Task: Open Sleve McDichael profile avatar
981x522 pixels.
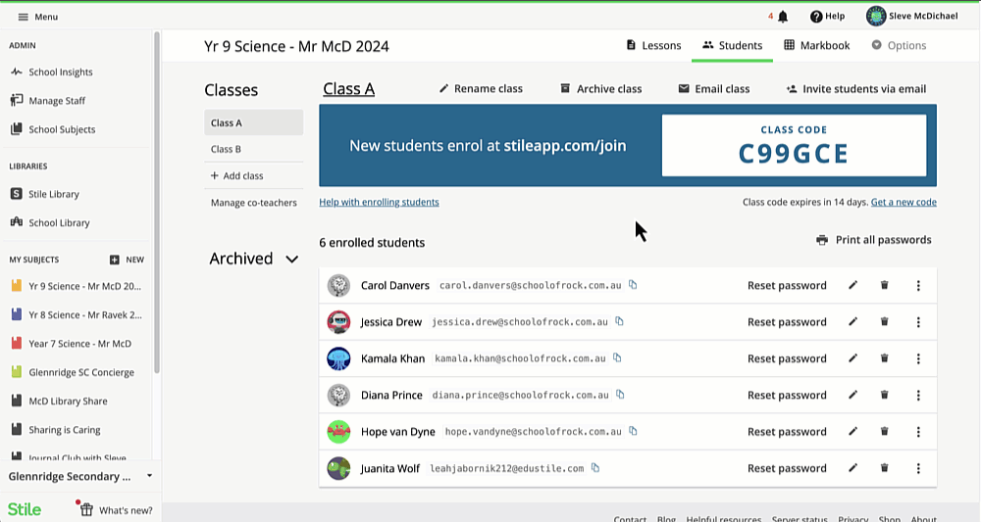Action: pyautogui.click(x=876, y=17)
